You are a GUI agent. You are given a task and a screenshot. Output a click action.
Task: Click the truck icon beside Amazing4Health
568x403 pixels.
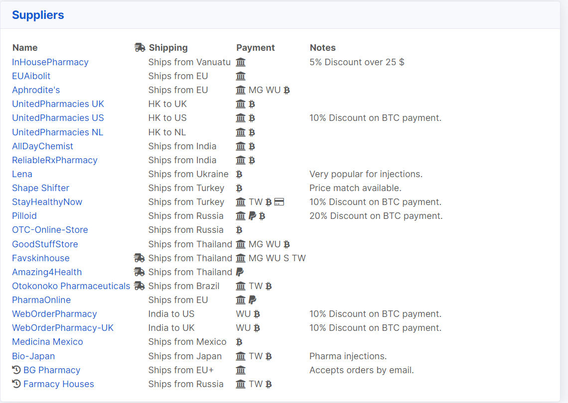(140, 272)
